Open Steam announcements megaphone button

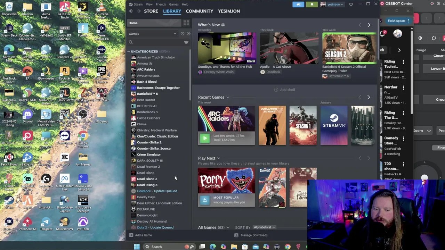[x=299, y=4]
